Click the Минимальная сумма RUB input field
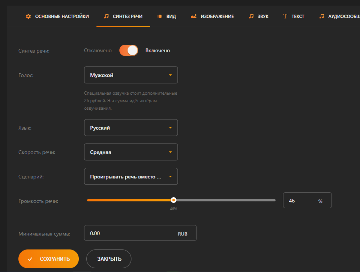Image resolution: width=360 pixels, height=272 pixels. pyautogui.click(x=140, y=233)
